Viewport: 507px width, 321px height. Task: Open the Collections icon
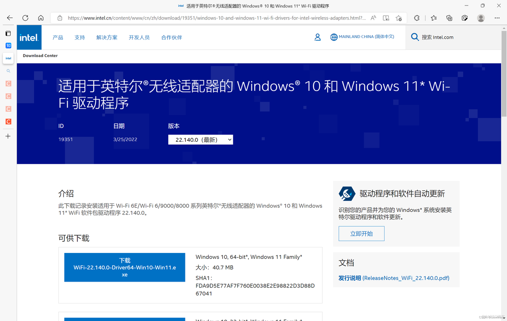click(x=449, y=18)
